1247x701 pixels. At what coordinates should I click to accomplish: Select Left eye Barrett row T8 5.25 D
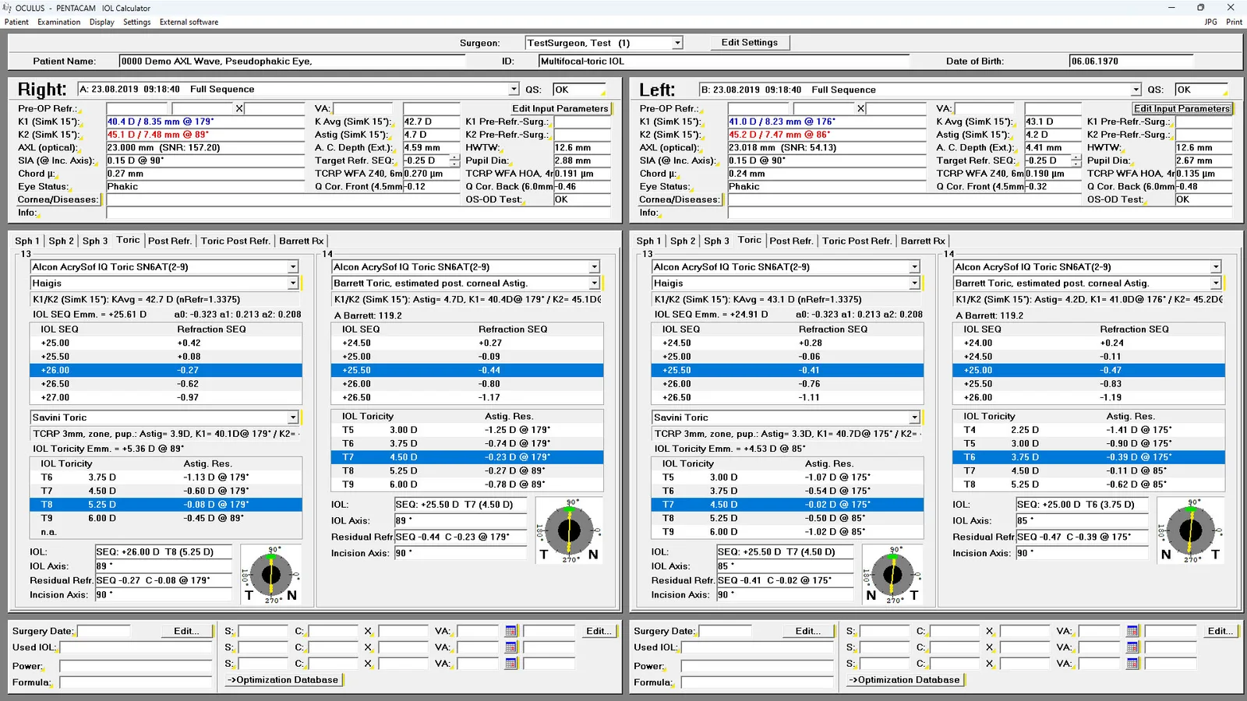point(1089,484)
